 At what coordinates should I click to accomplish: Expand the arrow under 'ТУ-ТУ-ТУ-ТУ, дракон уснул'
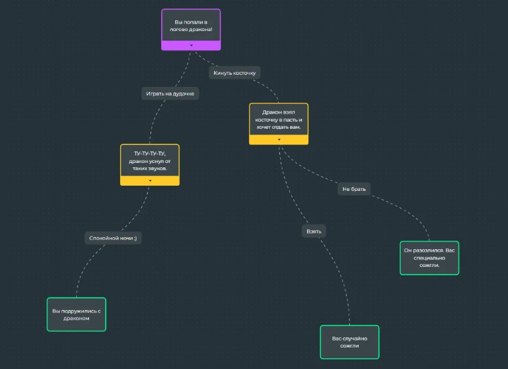(x=150, y=181)
